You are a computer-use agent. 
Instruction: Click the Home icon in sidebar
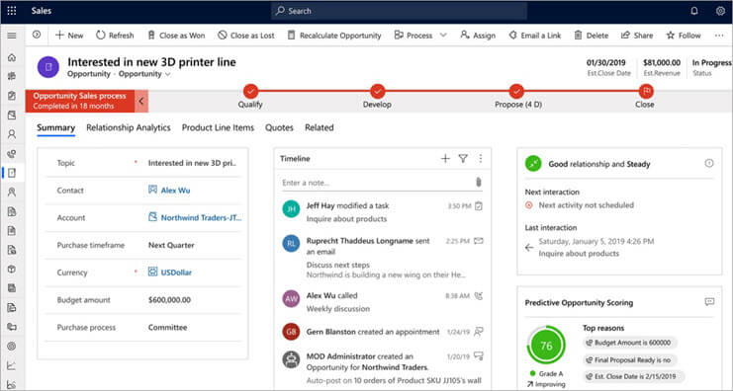[12, 57]
